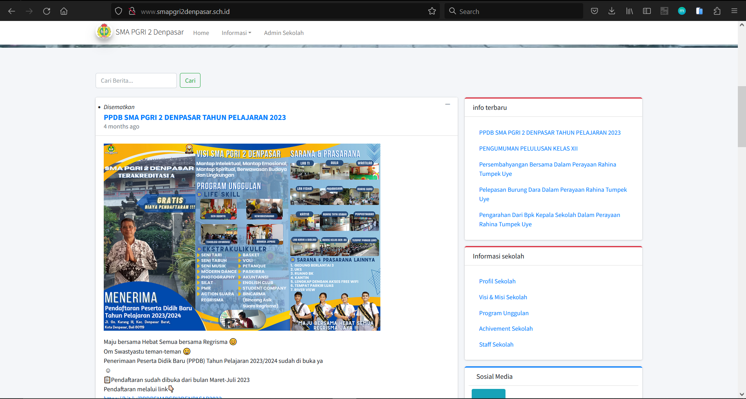Open the Profil Sekolah link
Screen dimensions: 746x399
click(497, 281)
